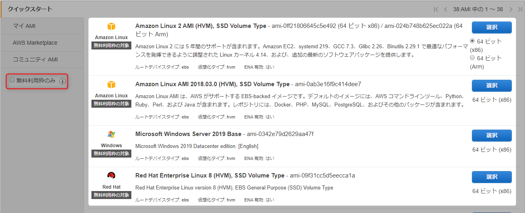
Task: Click the info icon beside 無料利用枠のみ
Action: 62,81
